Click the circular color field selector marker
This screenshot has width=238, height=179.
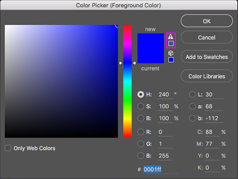(117, 26)
